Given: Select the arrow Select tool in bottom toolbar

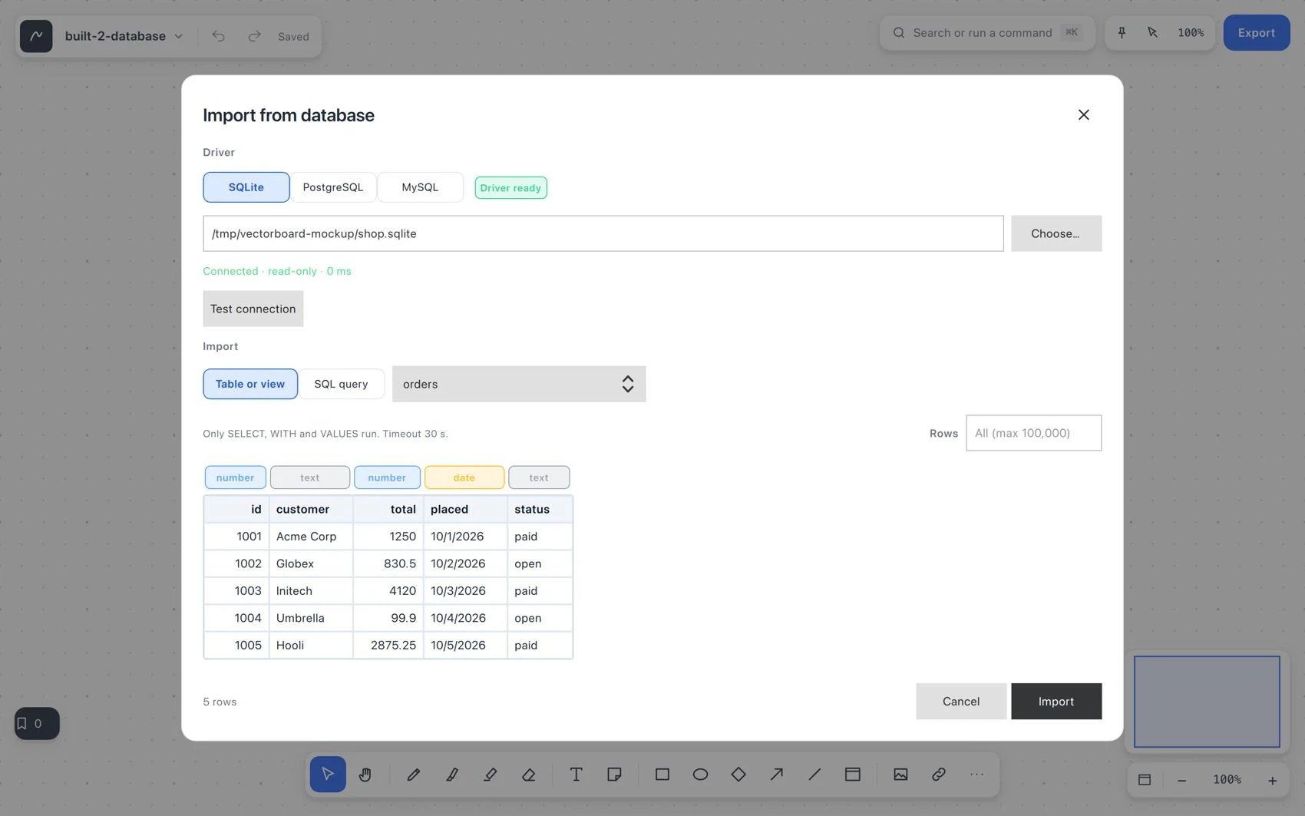Looking at the screenshot, I should (328, 774).
